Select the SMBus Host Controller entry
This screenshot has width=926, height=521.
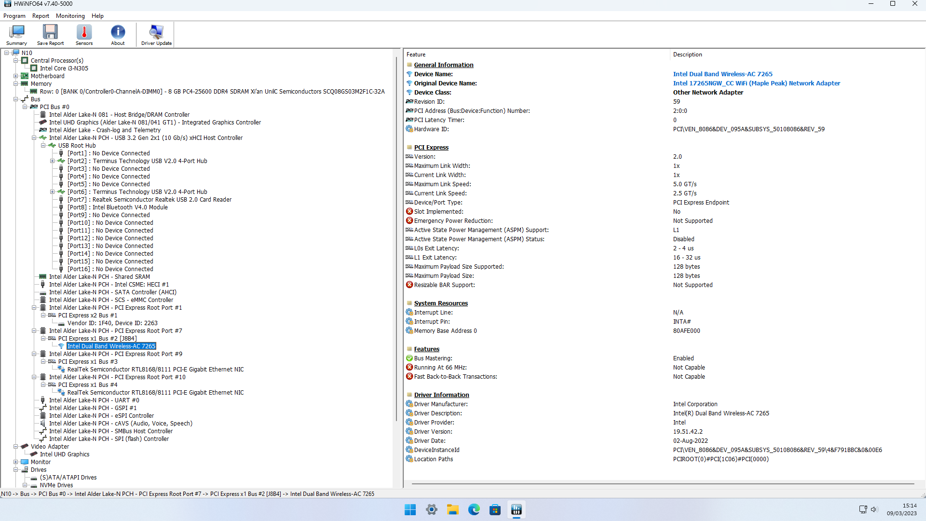tap(110, 431)
